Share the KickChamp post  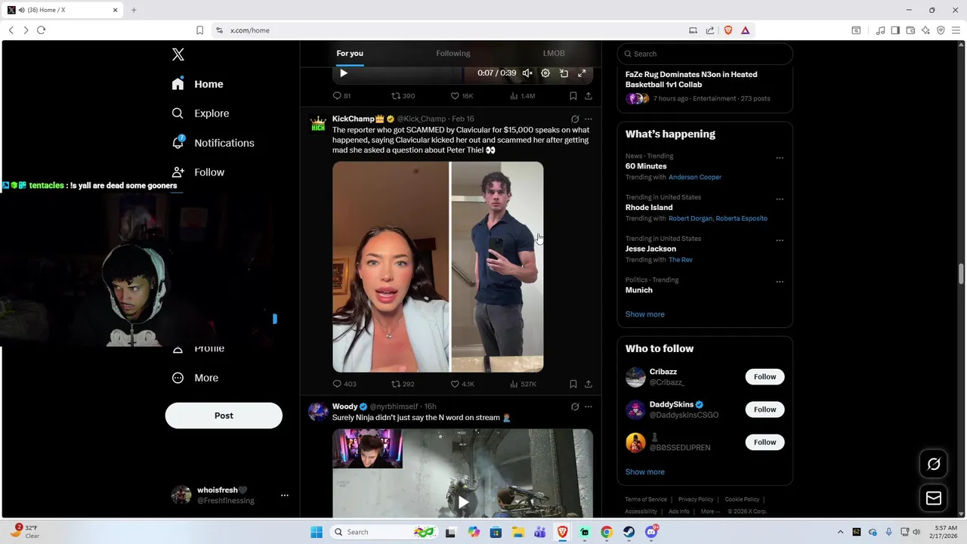(x=589, y=384)
